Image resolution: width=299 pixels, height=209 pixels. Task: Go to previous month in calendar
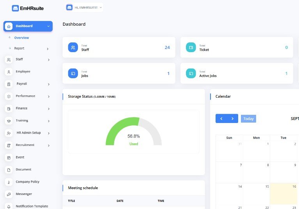[x=221, y=119]
